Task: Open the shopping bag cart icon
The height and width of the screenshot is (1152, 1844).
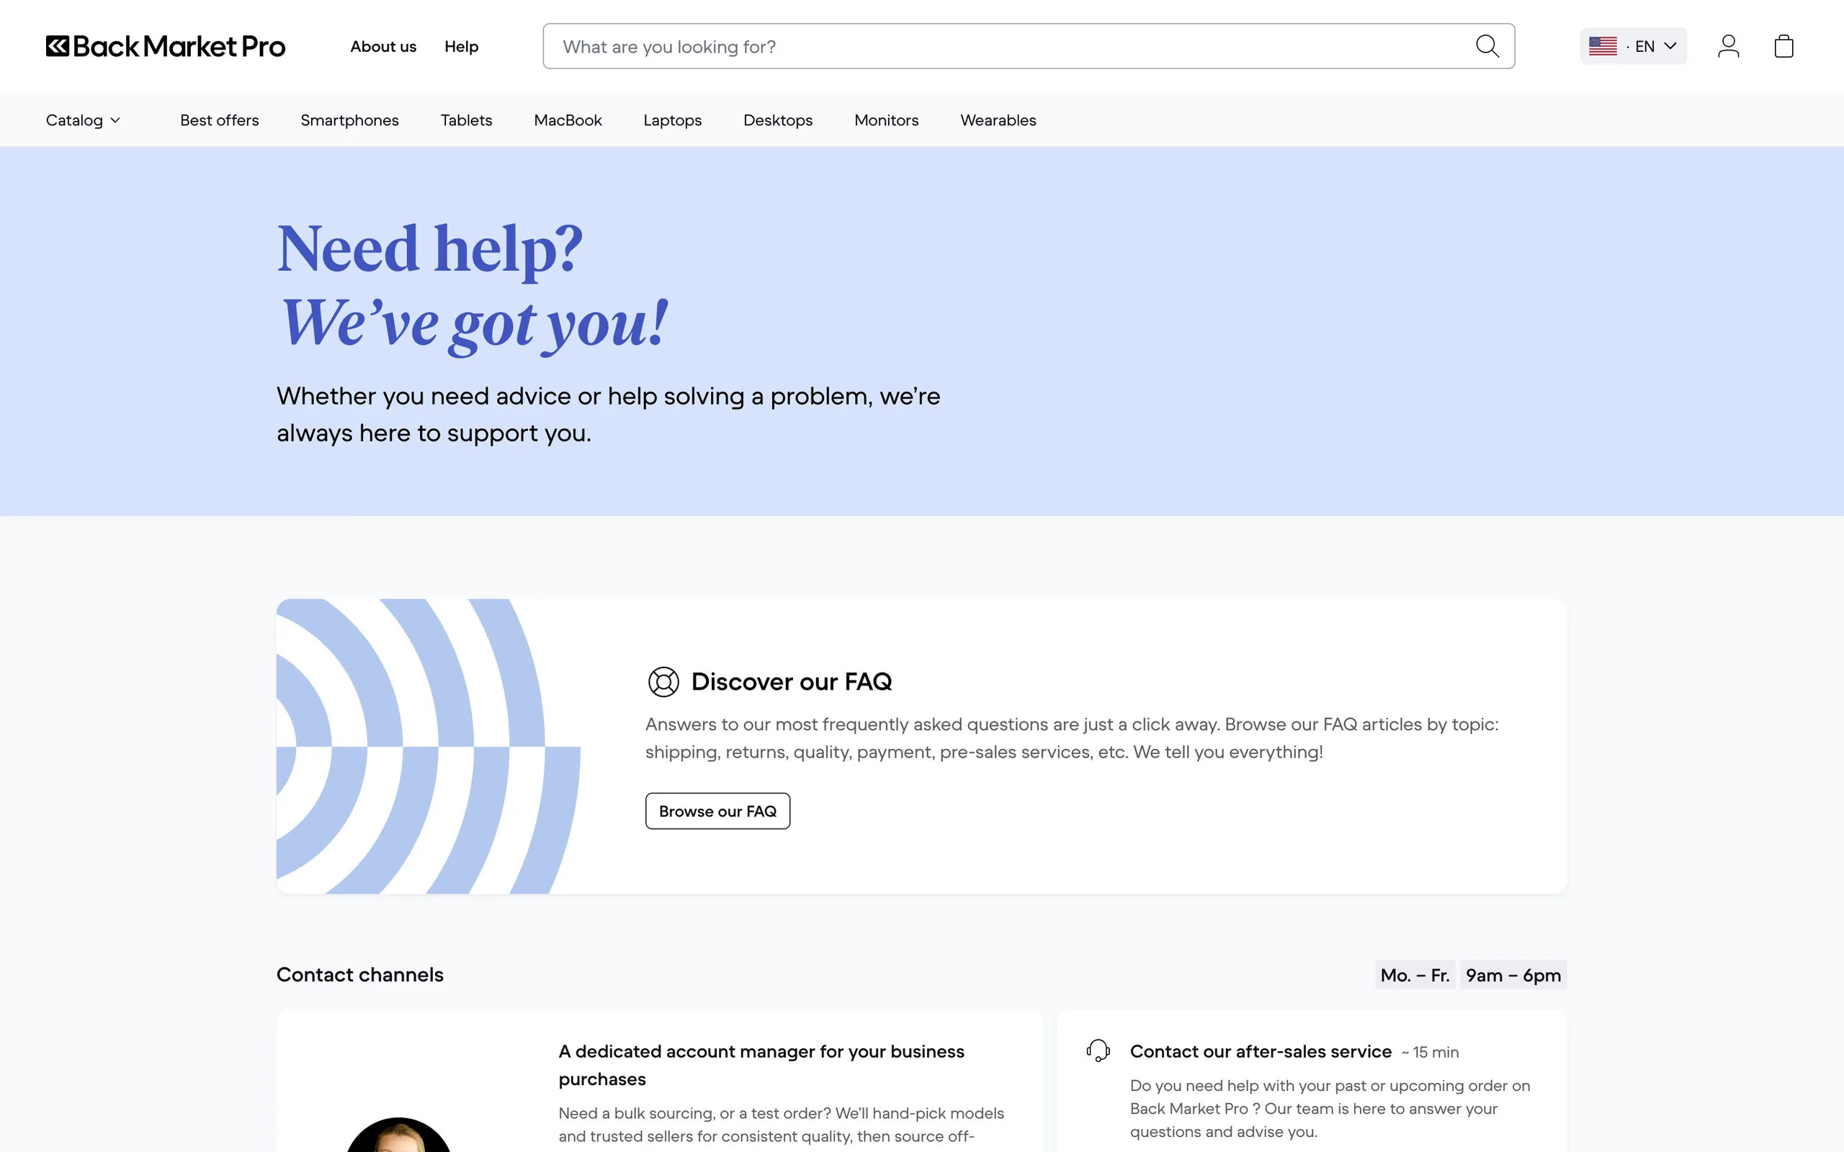Action: [x=1783, y=47]
